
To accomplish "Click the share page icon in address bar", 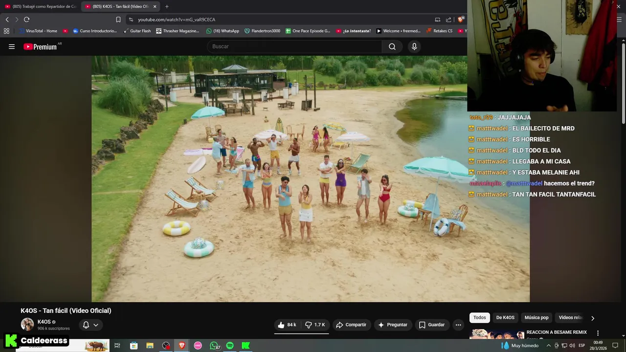I will click(x=448, y=20).
